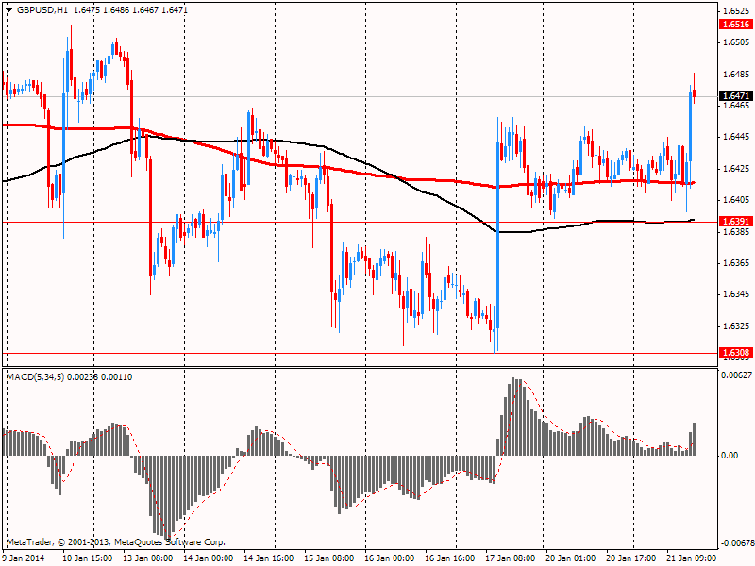Select the red 1.6516 price label
This screenshot has width=755, height=566.
(x=734, y=25)
